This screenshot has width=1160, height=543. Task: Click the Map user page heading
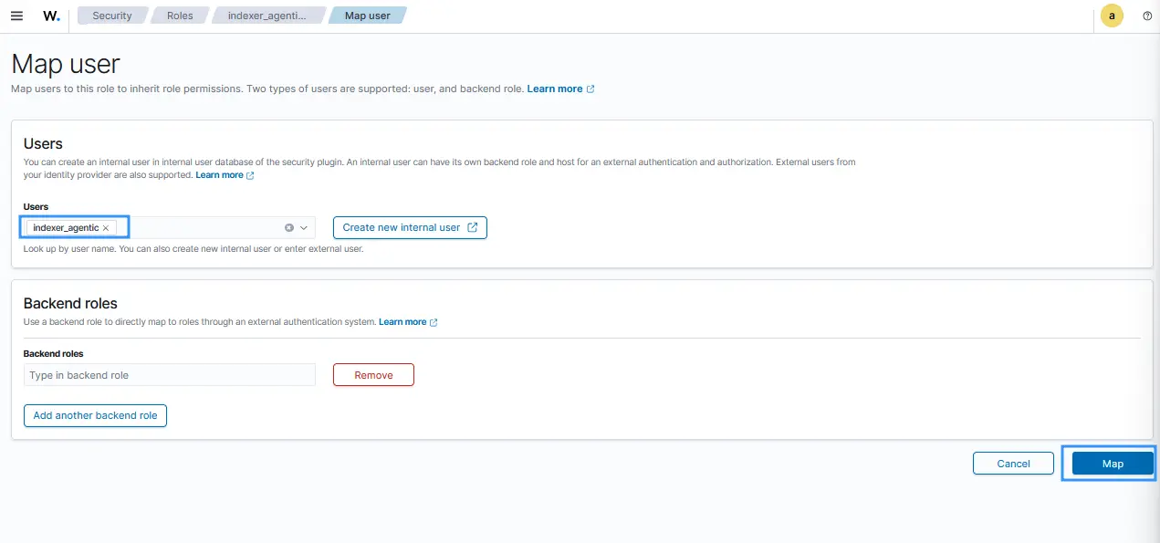[x=66, y=64]
